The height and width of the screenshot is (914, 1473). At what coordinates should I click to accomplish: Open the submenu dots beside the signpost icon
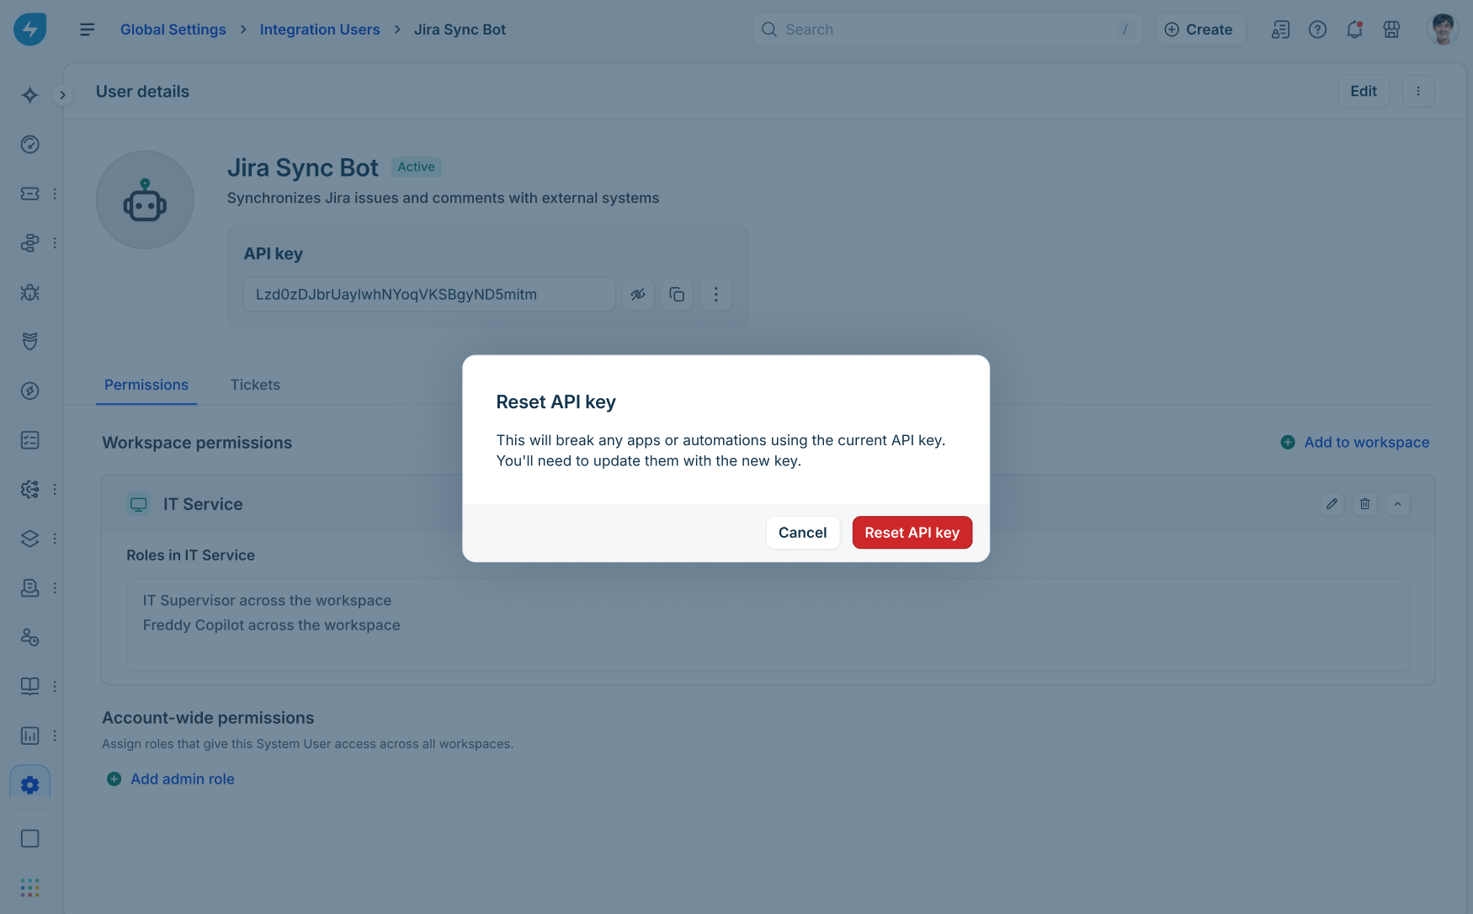point(55,243)
